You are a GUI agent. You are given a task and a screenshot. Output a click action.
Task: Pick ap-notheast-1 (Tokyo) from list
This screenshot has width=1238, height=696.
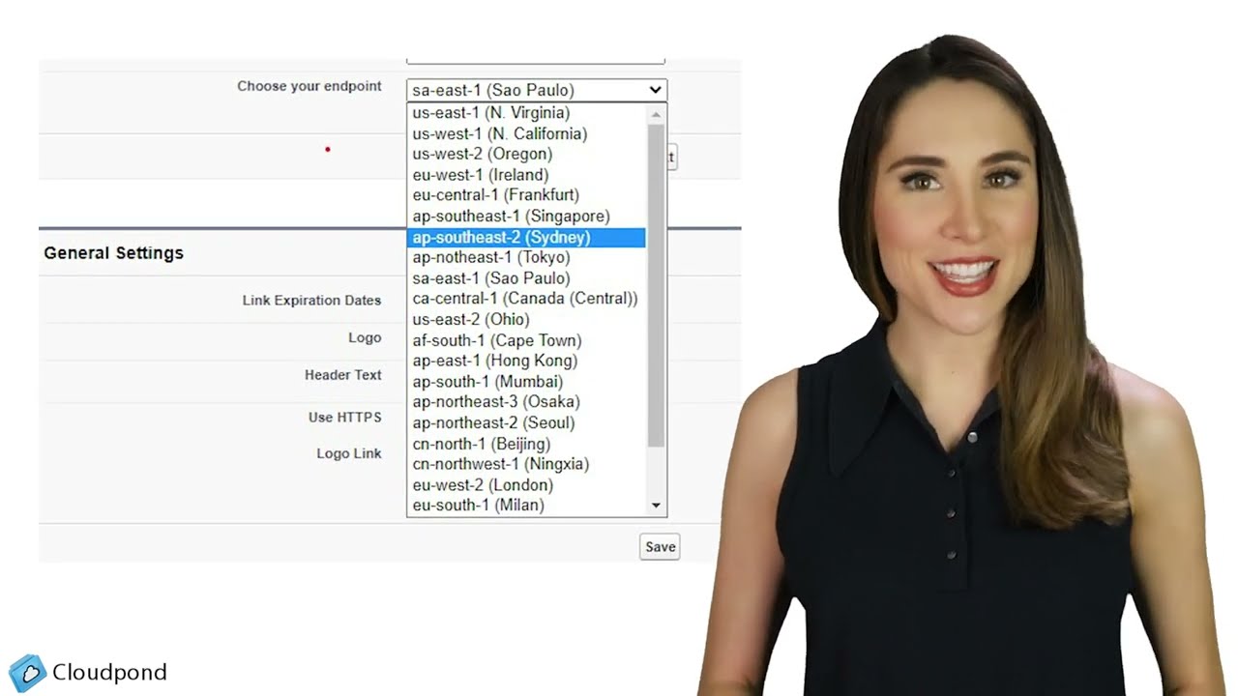[526, 257]
